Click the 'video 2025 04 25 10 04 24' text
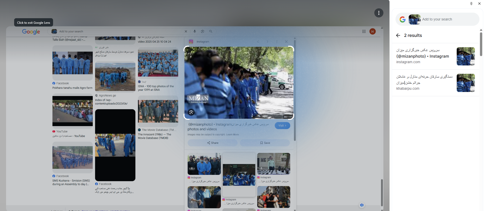Image resolution: width=485 pixels, height=211 pixels. pyautogui.click(x=154, y=42)
